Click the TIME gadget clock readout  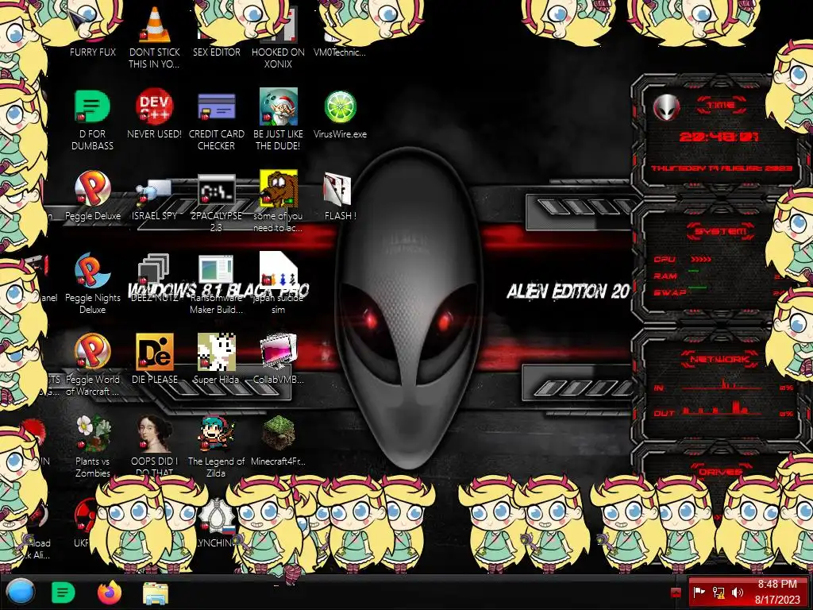click(x=719, y=137)
